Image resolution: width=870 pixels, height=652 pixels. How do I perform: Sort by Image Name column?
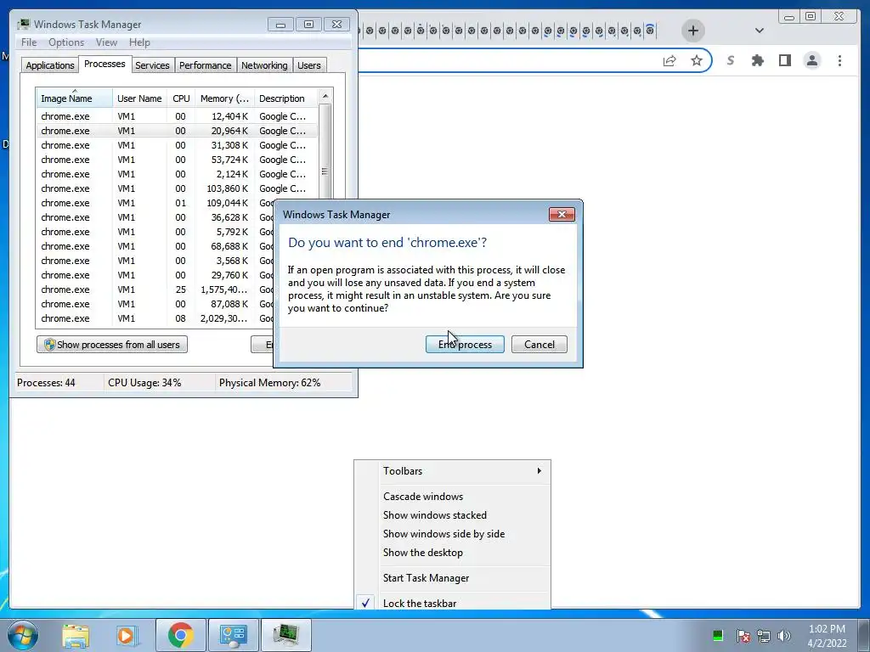[x=75, y=98]
